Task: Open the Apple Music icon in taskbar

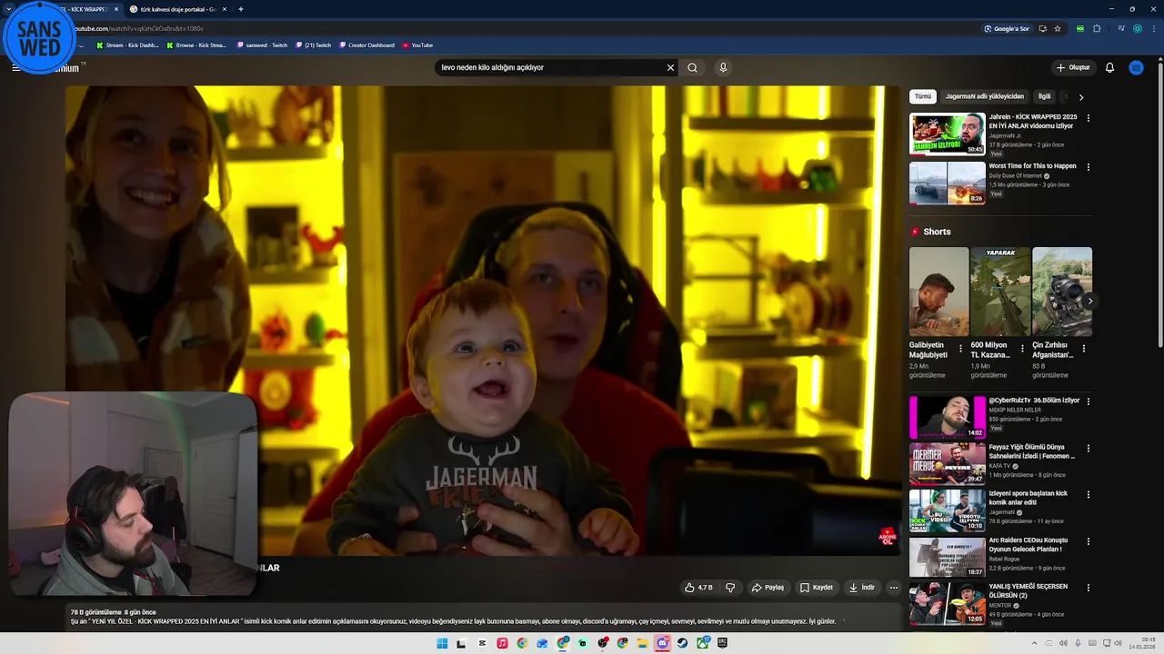Action: click(502, 643)
